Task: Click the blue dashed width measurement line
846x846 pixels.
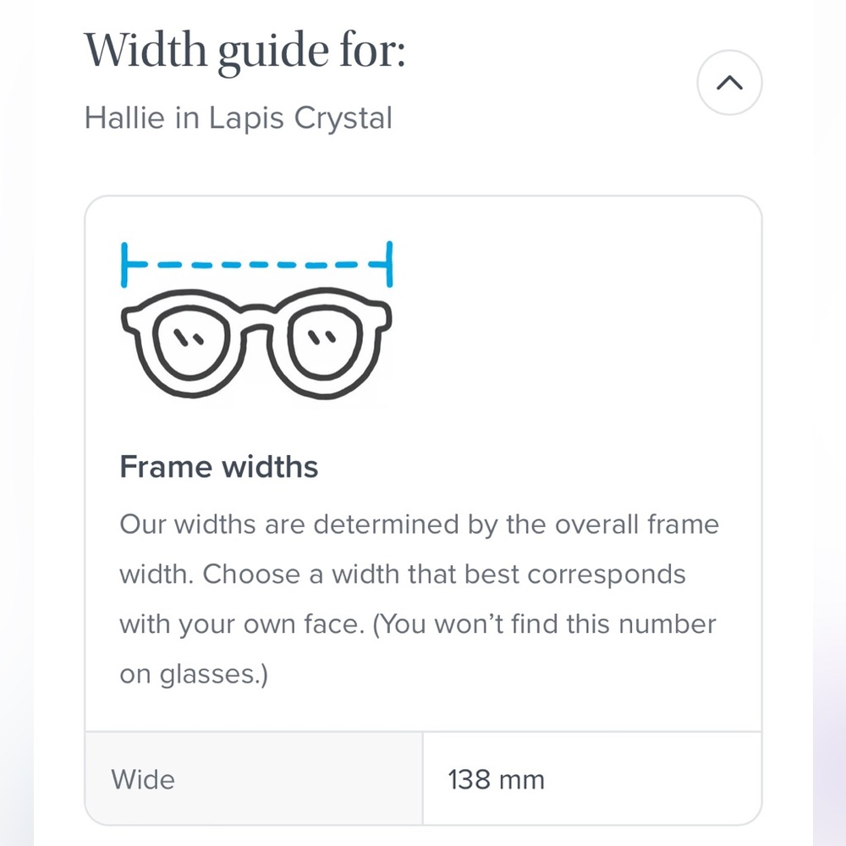Action: coord(257,264)
